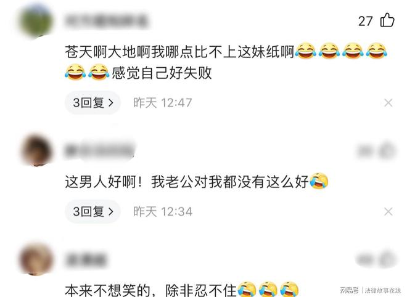
Task: Open the first commenter's green avatar
Action: tap(36, 21)
